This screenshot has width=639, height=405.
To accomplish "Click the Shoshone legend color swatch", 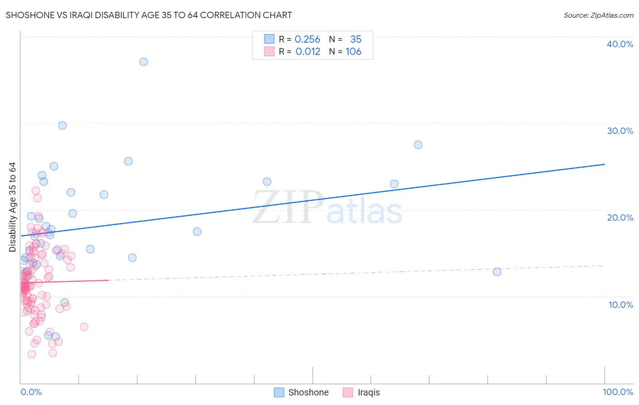I will tap(279, 392).
